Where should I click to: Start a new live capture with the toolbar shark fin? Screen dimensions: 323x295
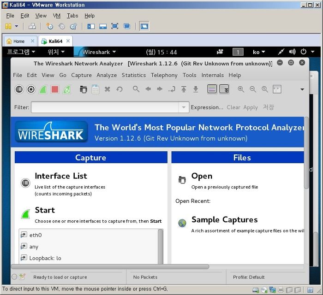click(43, 89)
